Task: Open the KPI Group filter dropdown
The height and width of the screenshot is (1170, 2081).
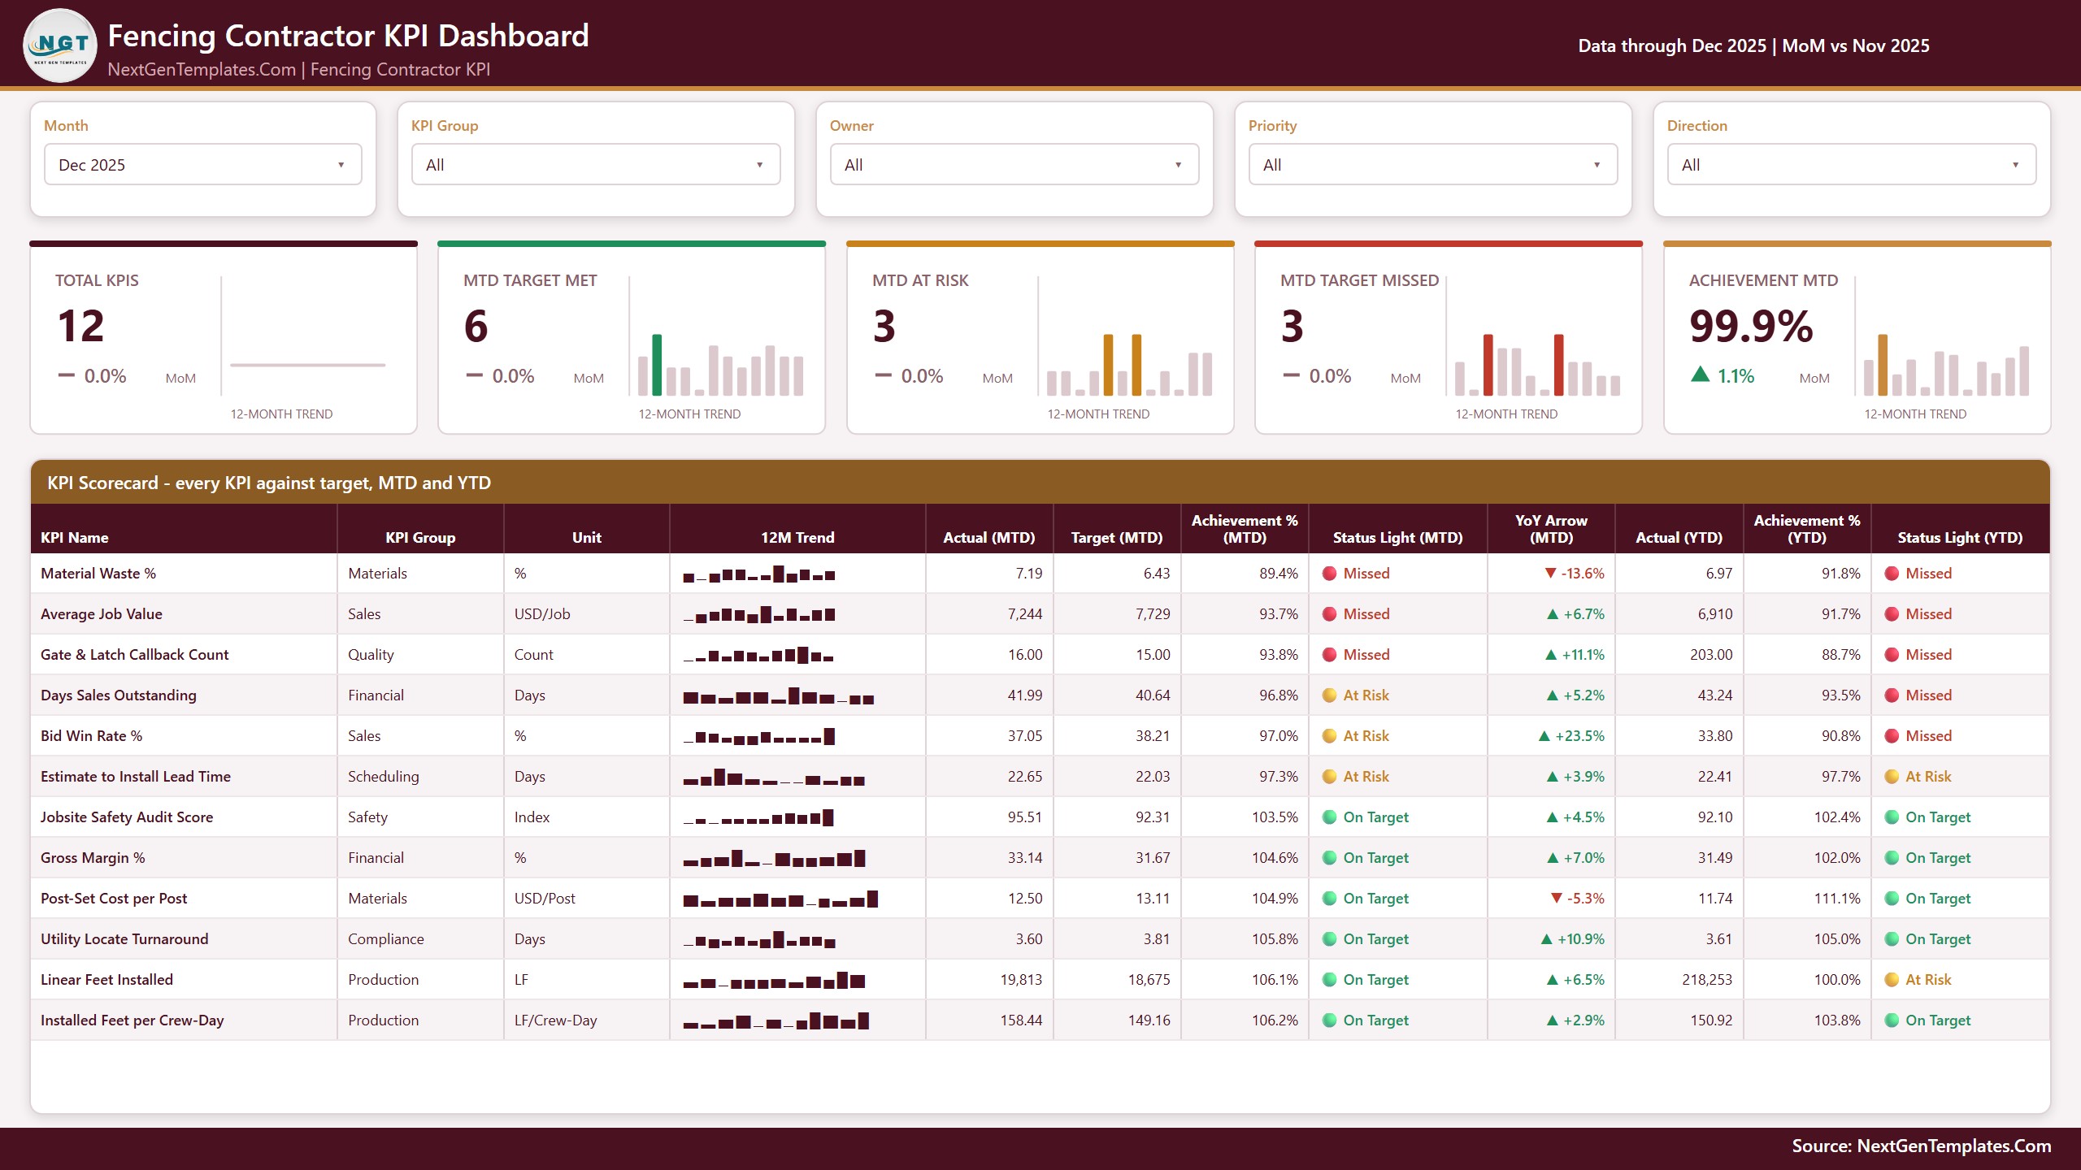Action: [596, 164]
